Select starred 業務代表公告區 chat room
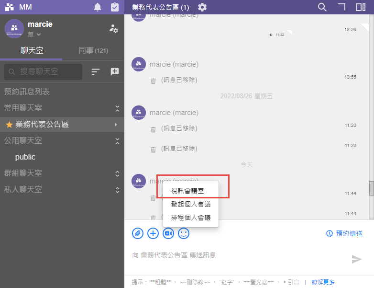 [x=62, y=124]
